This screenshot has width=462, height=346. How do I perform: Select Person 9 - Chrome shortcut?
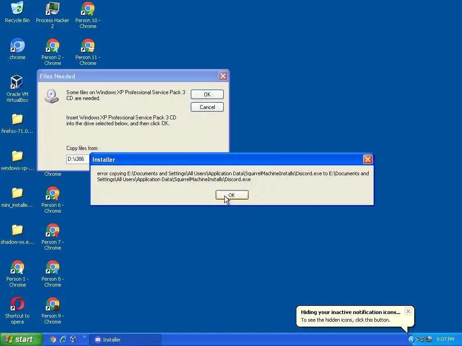point(52,311)
